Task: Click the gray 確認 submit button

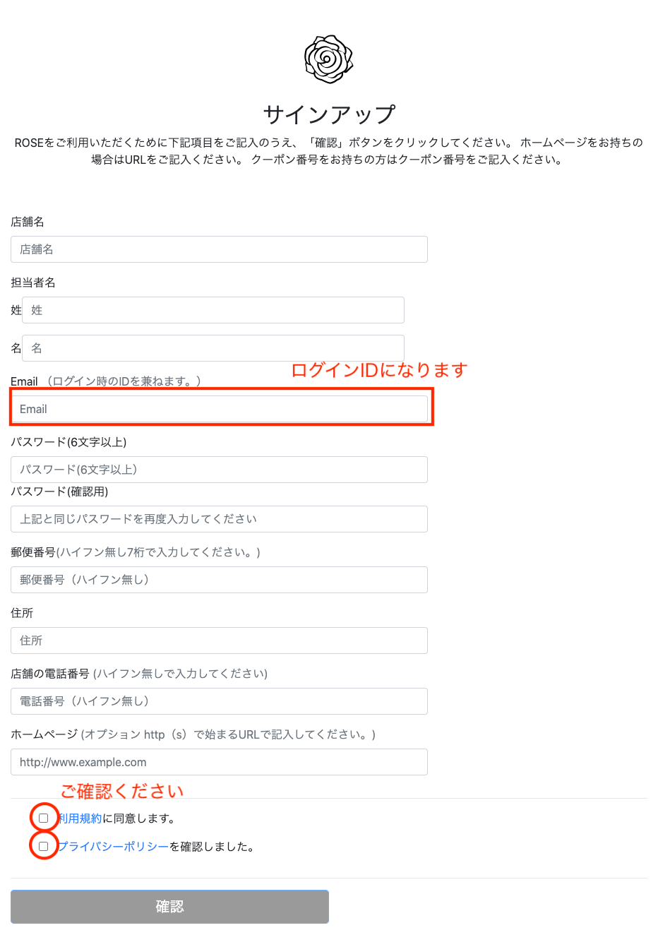Action: pos(169,907)
